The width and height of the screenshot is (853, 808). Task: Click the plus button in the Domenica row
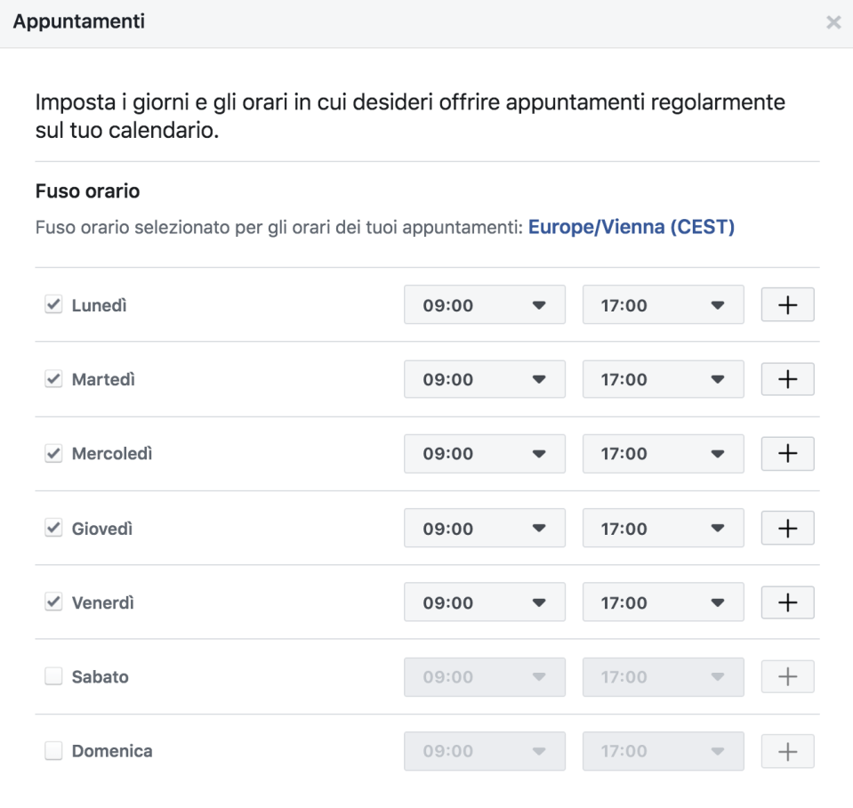pyautogui.click(x=787, y=751)
